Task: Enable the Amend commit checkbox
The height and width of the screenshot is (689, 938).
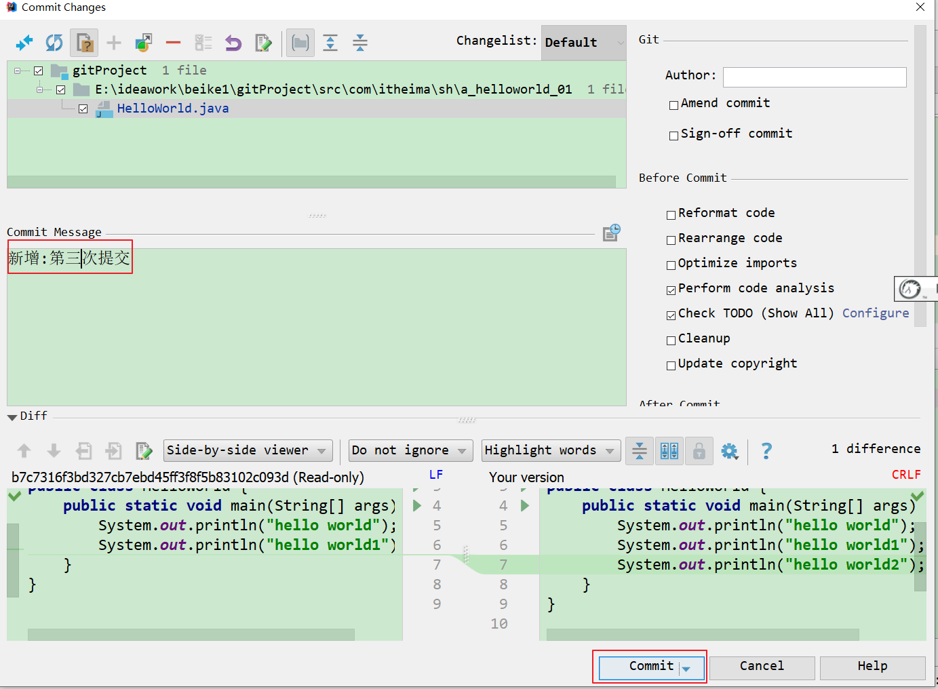Action: 673,105
